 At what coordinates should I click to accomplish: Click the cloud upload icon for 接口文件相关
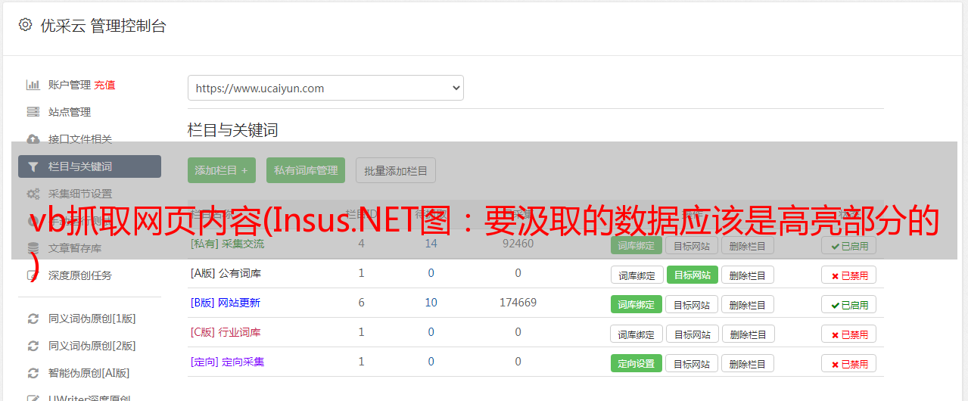point(33,139)
